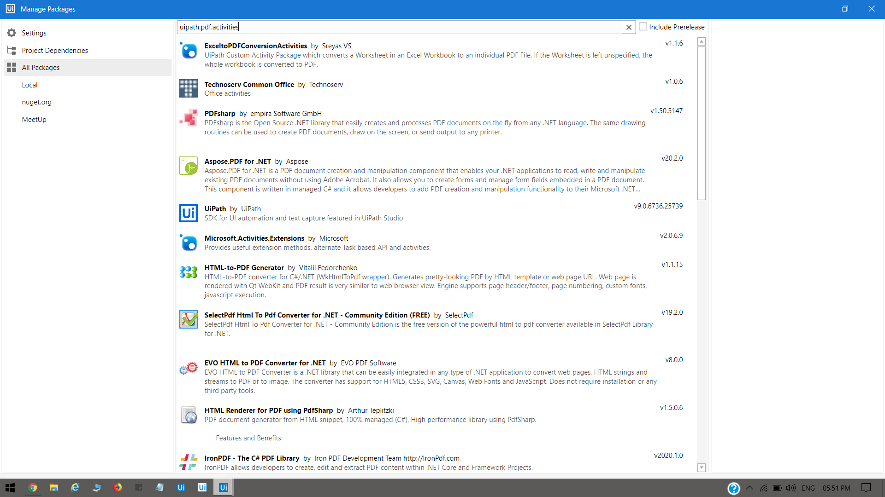This screenshot has height=497, width=885.
Task: Launch Firefox from the taskbar
Action: click(x=118, y=488)
